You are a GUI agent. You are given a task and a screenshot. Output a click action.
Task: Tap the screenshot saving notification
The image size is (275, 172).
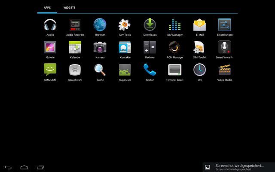[238, 167]
